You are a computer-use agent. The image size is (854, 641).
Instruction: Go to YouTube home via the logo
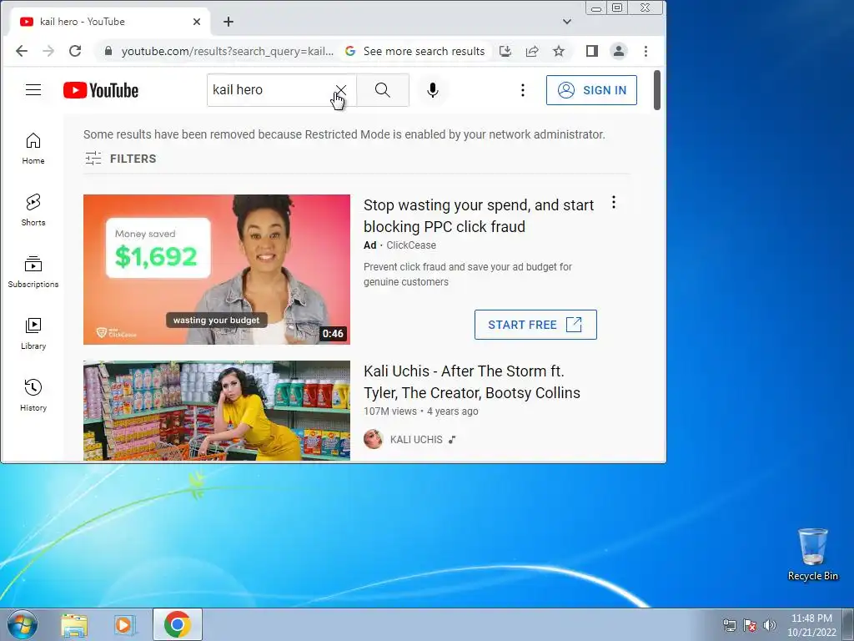point(101,90)
